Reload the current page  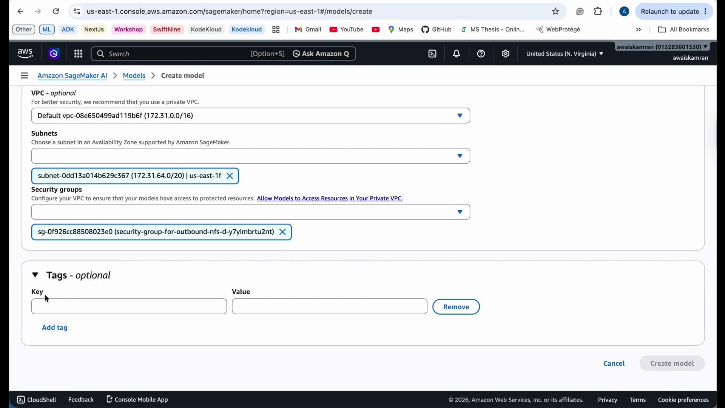pyautogui.click(x=56, y=12)
